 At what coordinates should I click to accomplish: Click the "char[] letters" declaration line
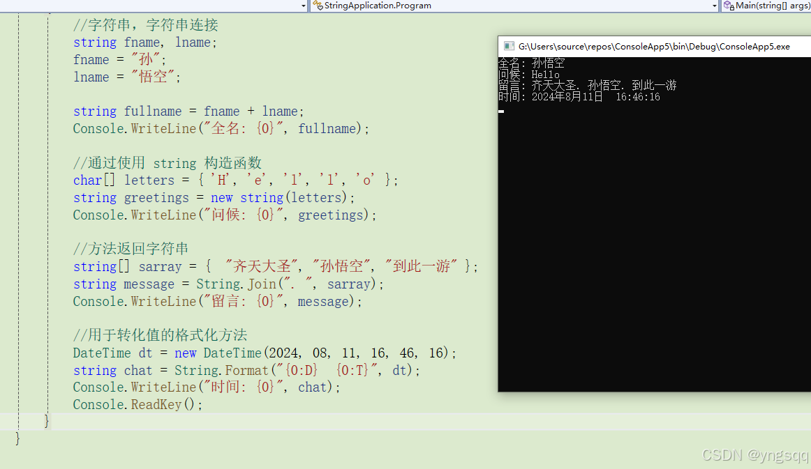click(235, 180)
